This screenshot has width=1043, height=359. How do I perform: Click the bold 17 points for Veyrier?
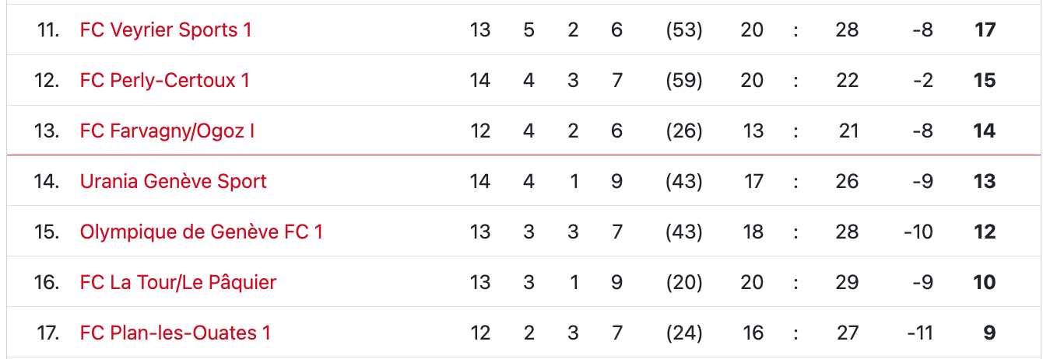pos(985,30)
